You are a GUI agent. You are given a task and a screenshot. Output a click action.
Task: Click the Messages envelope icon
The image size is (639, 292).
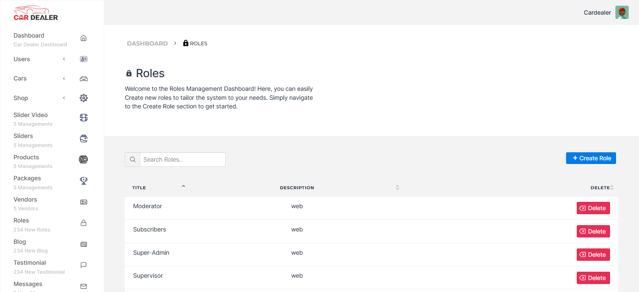tap(84, 286)
